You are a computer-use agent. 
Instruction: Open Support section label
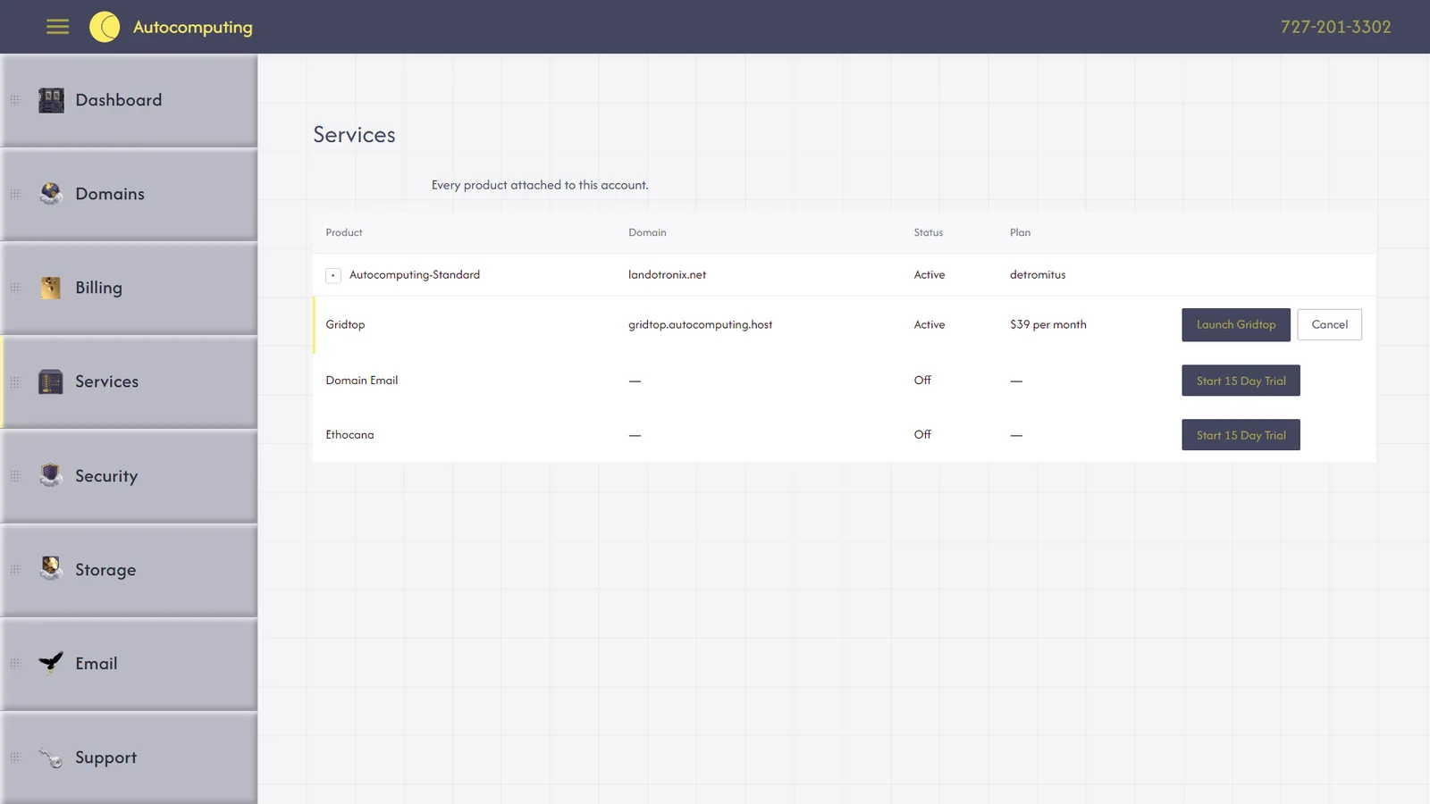(x=105, y=758)
